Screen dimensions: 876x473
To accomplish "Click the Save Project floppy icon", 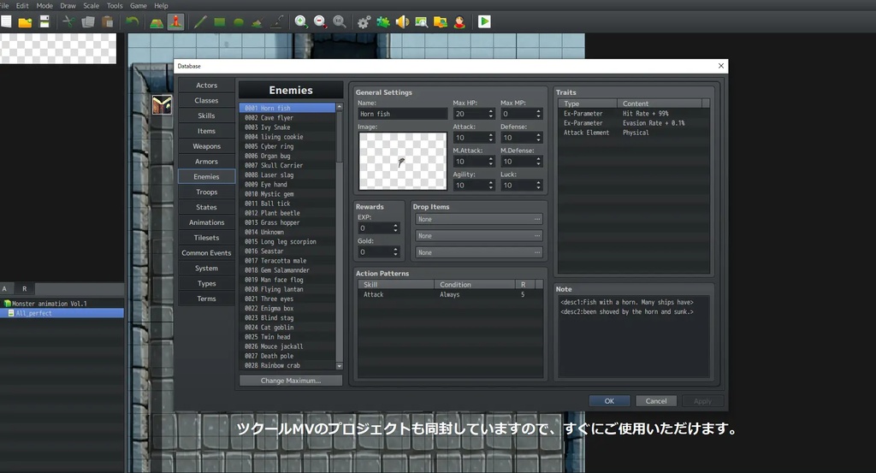I will tap(44, 22).
